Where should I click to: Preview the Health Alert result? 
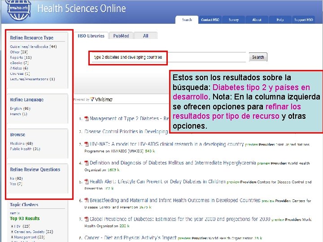click(x=233, y=182)
